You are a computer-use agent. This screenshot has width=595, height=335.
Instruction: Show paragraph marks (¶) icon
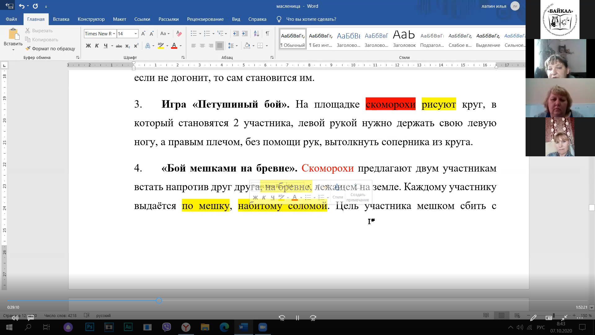click(x=267, y=33)
